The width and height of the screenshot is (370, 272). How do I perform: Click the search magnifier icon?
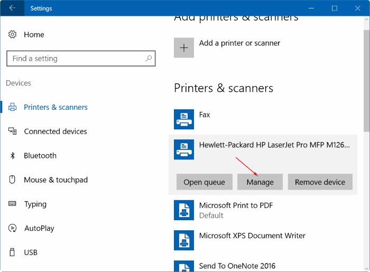pyautogui.click(x=149, y=59)
